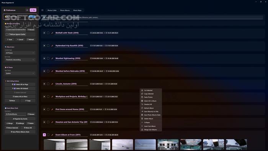Open the first thumbnail in Event Album at From
The width and height of the screenshot is (268, 151).
[54, 144]
